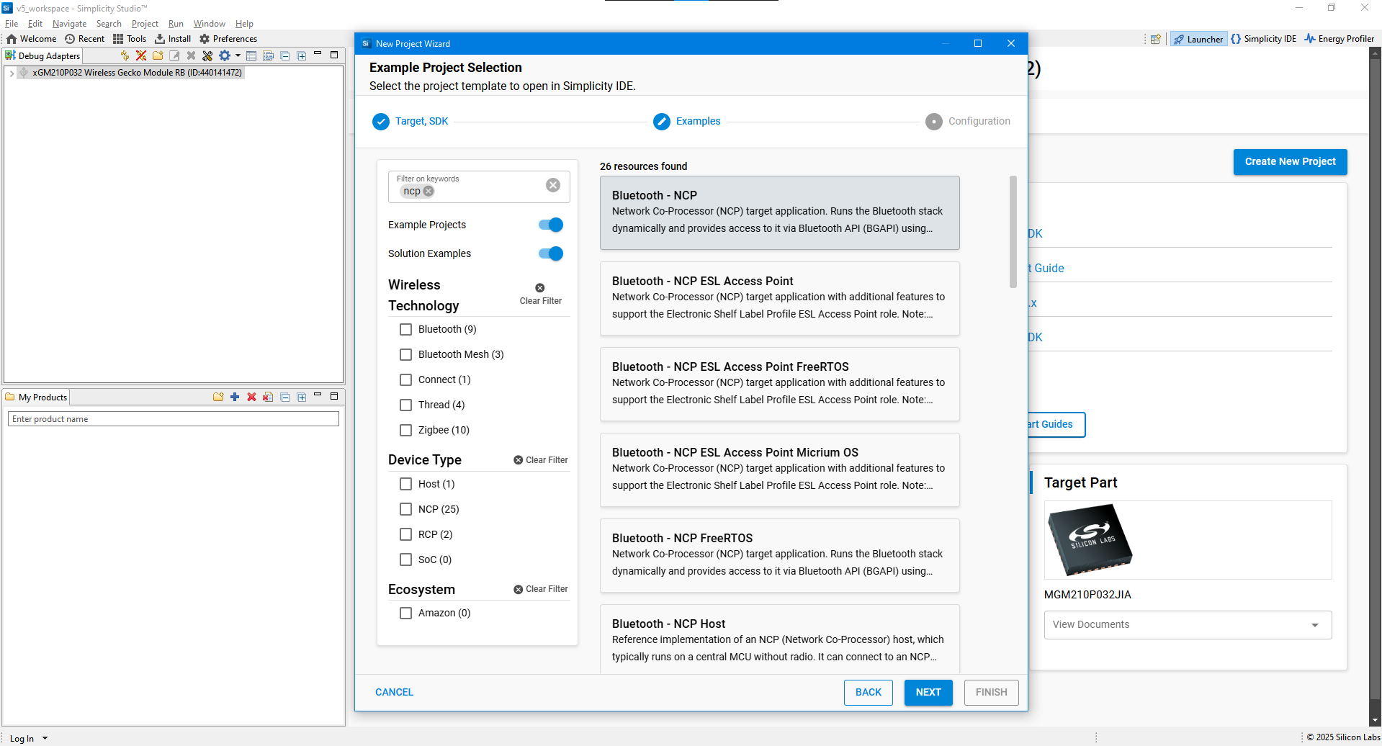Open the Help menu
1382x746 pixels.
[x=244, y=24]
